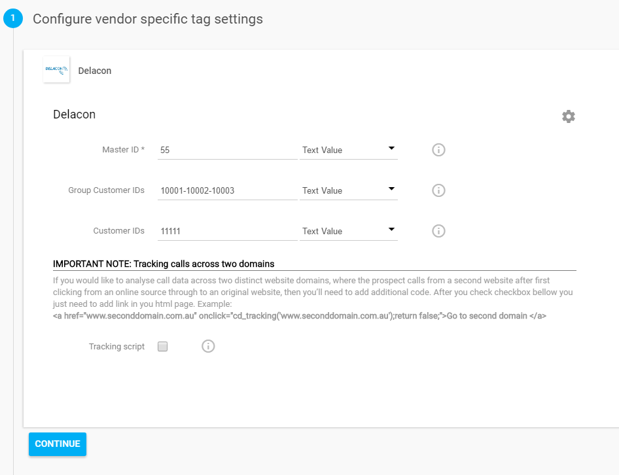619x475 pixels.
Task: Click the 'IMPORTANT NOTE: Tracking calls across two domains' text
Action: (x=164, y=264)
